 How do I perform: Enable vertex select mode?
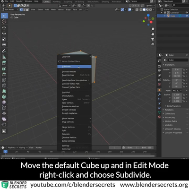pos(21,9)
